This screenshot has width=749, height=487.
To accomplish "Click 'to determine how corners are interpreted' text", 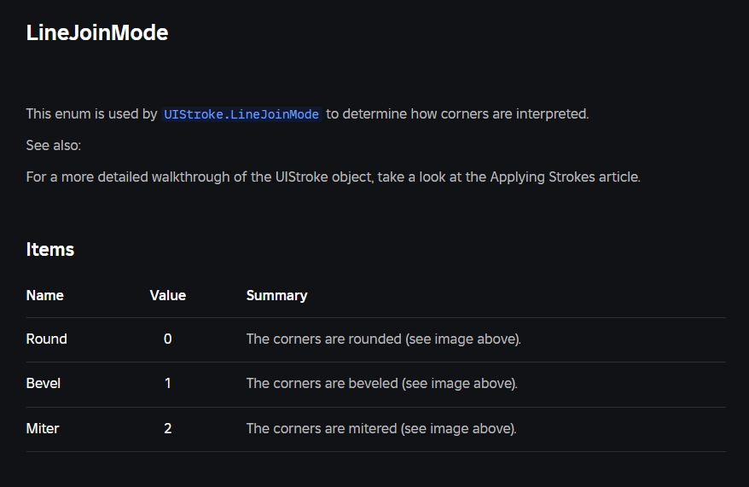I will pos(457,113).
